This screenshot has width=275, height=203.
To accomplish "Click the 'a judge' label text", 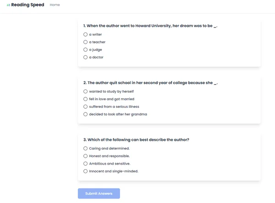I will click(95, 50).
